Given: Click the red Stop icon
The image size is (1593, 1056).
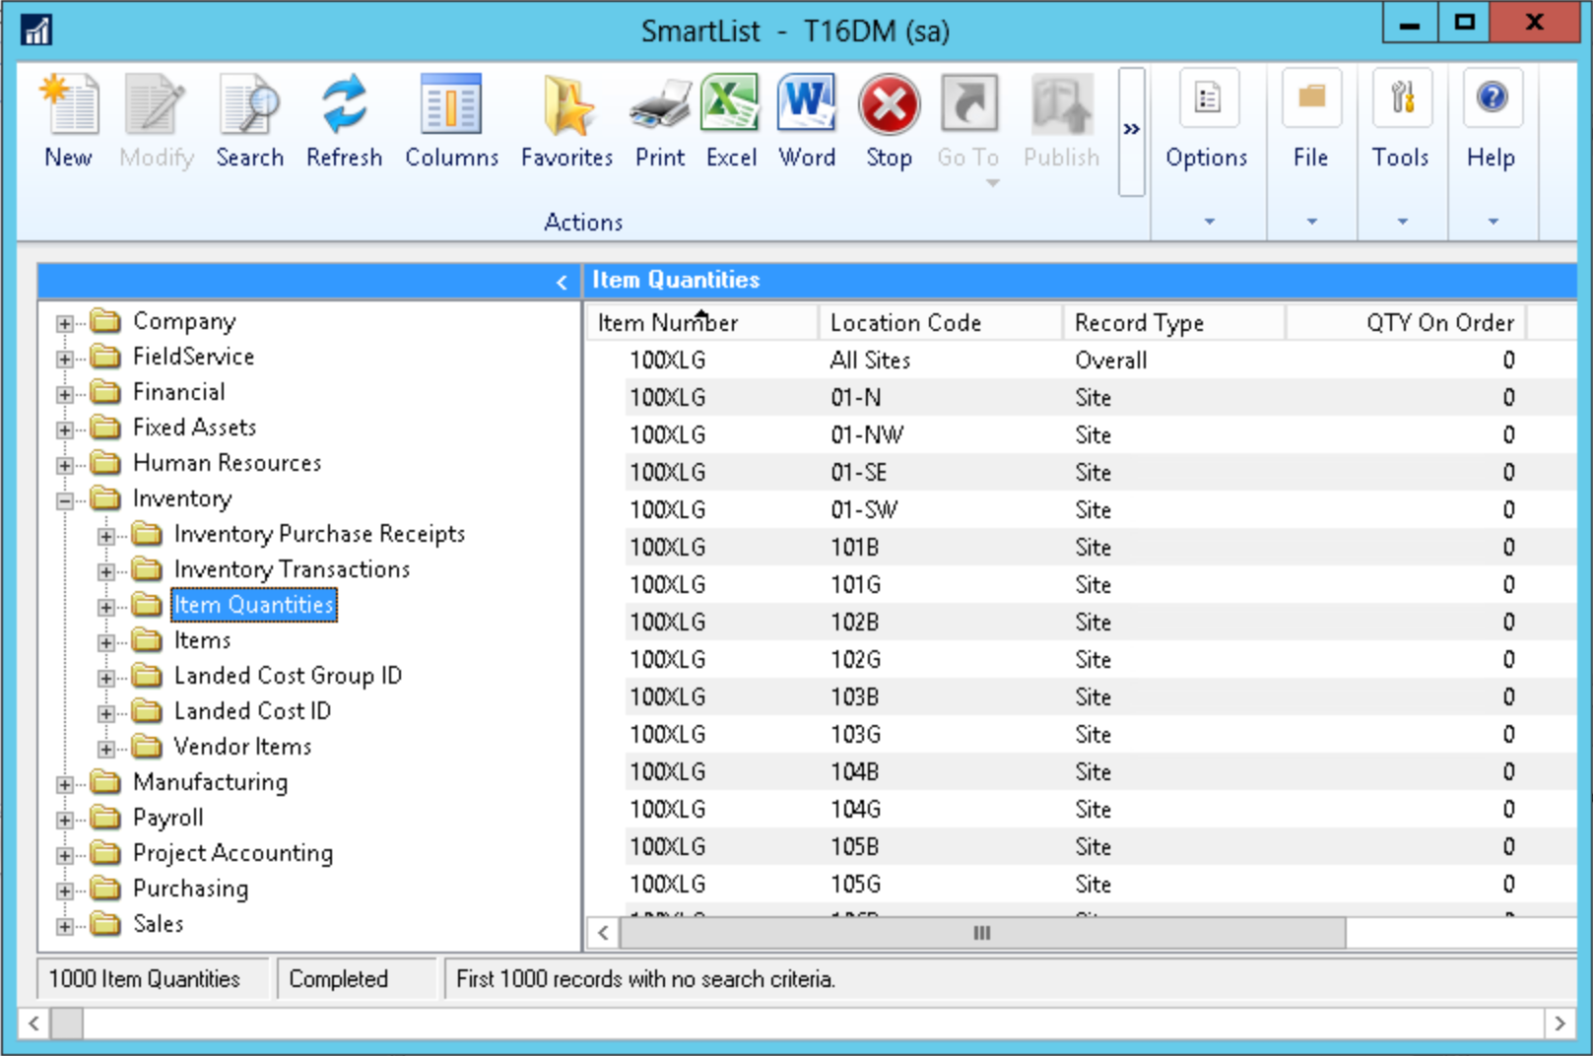Looking at the screenshot, I should [x=889, y=105].
